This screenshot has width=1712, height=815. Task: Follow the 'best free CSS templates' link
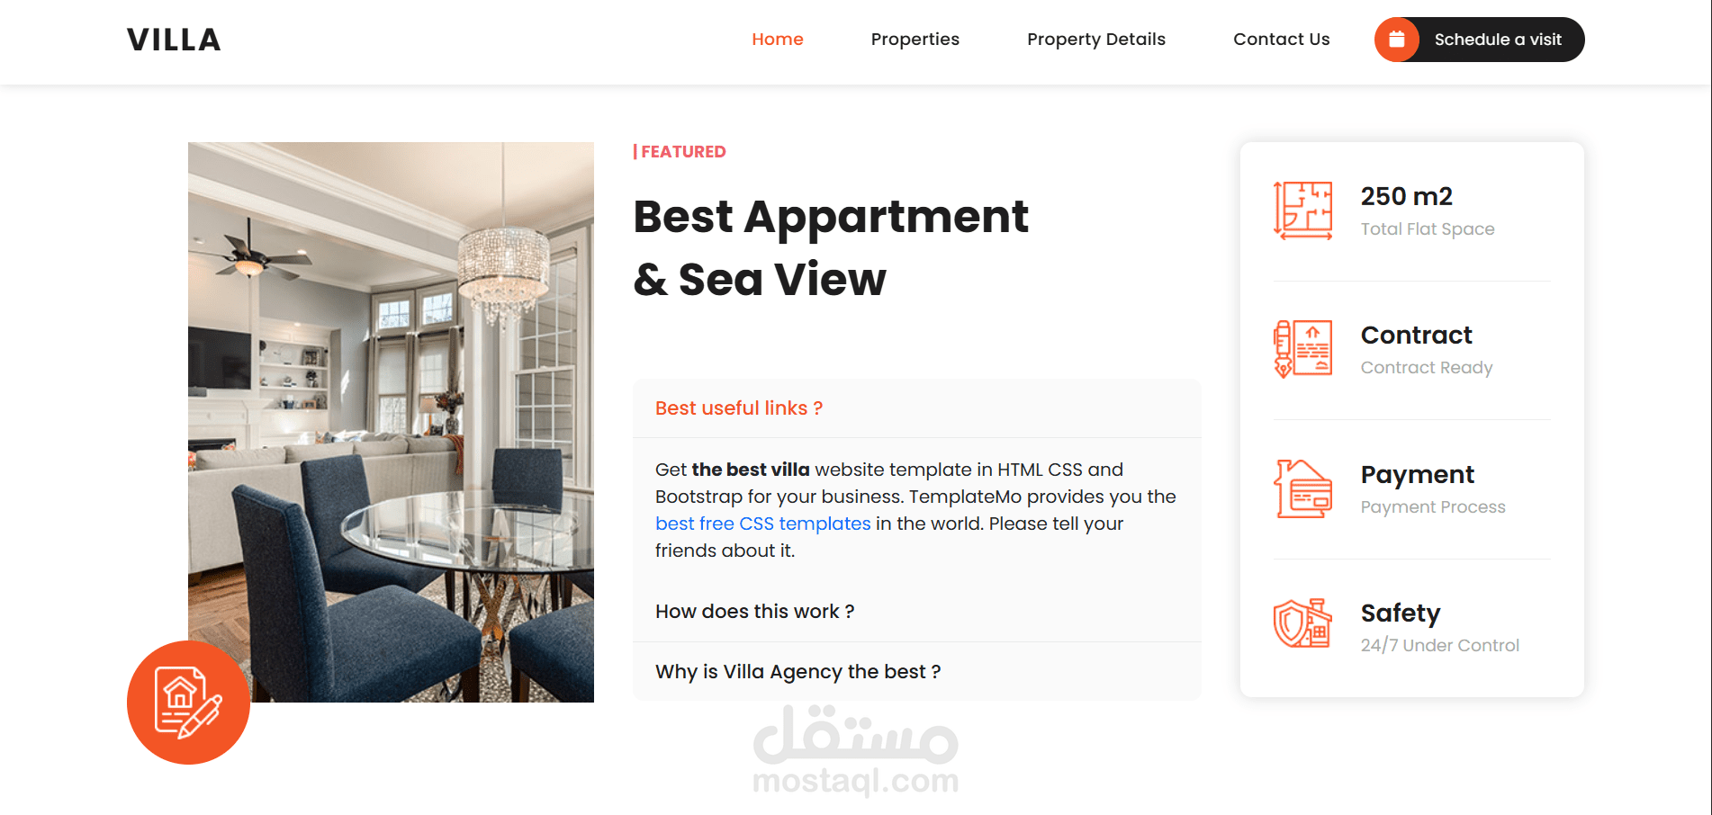762,524
